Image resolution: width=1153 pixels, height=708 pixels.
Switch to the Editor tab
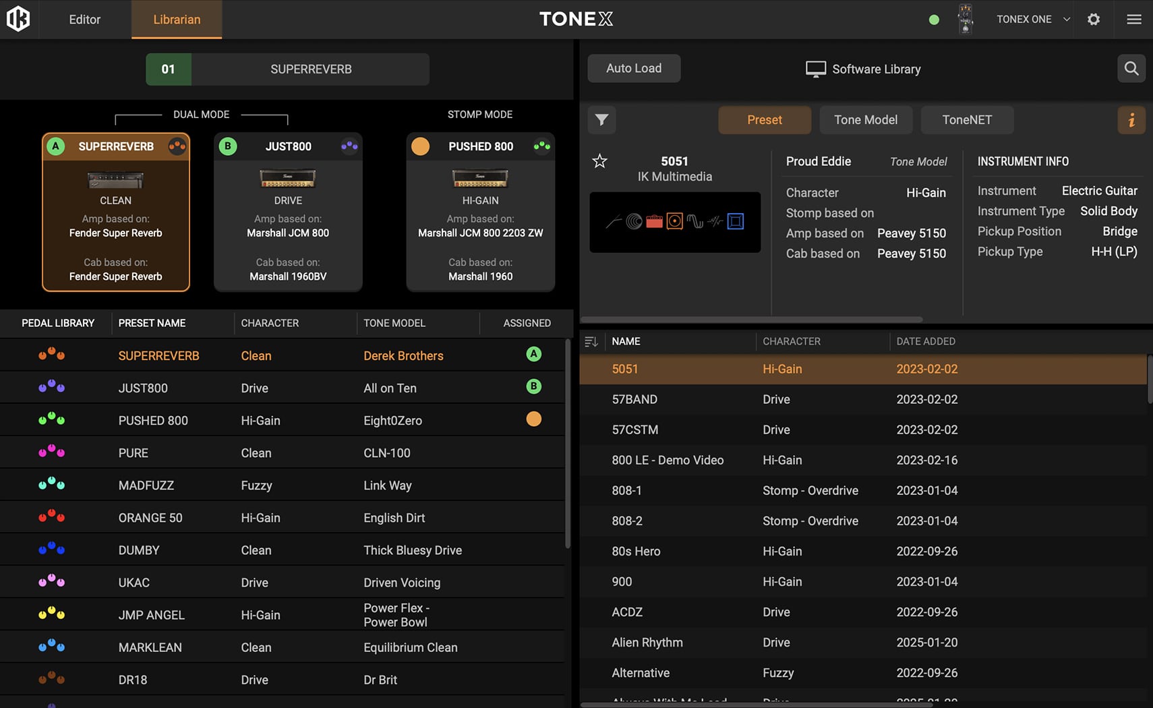coord(84,19)
